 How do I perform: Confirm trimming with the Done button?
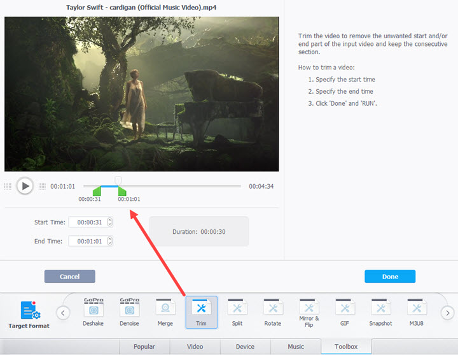pyautogui.click(x=390, y=277)
